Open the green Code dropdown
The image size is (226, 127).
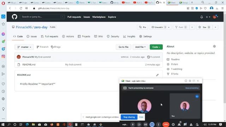(156, 47)
